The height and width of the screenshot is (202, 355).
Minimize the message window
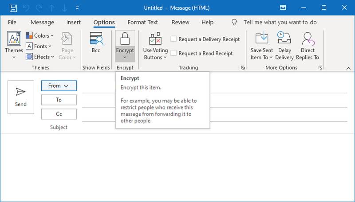(304, 8)
